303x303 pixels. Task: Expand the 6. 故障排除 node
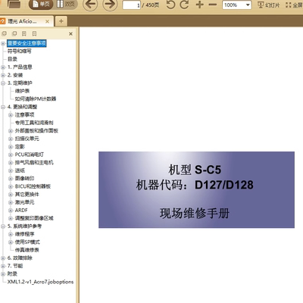(3, 258)
